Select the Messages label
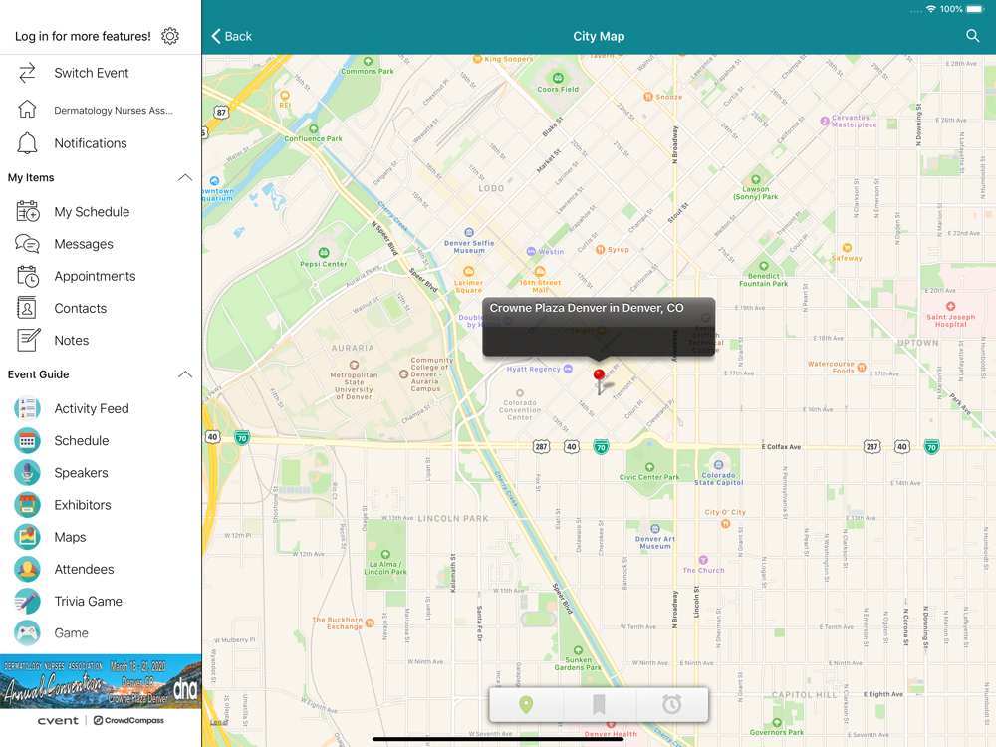 (84, 245)
